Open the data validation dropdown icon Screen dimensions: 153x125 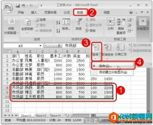tap(130, 20)
